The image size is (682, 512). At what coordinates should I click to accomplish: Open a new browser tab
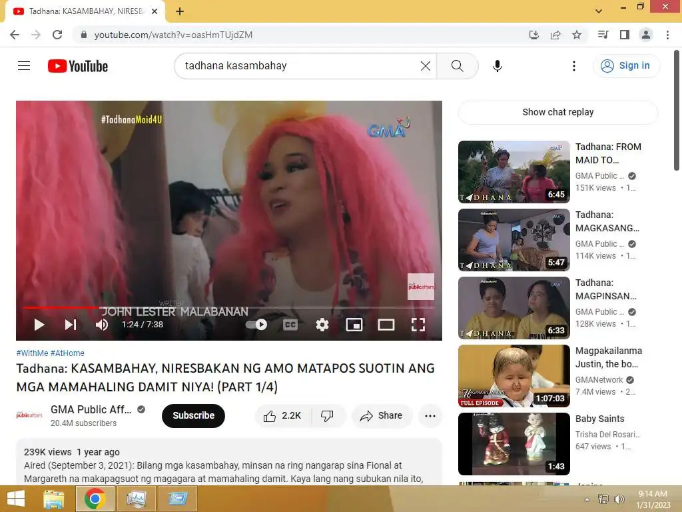(180, 11)
